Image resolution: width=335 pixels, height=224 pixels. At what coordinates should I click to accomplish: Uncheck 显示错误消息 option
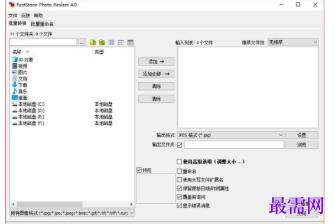180,206
